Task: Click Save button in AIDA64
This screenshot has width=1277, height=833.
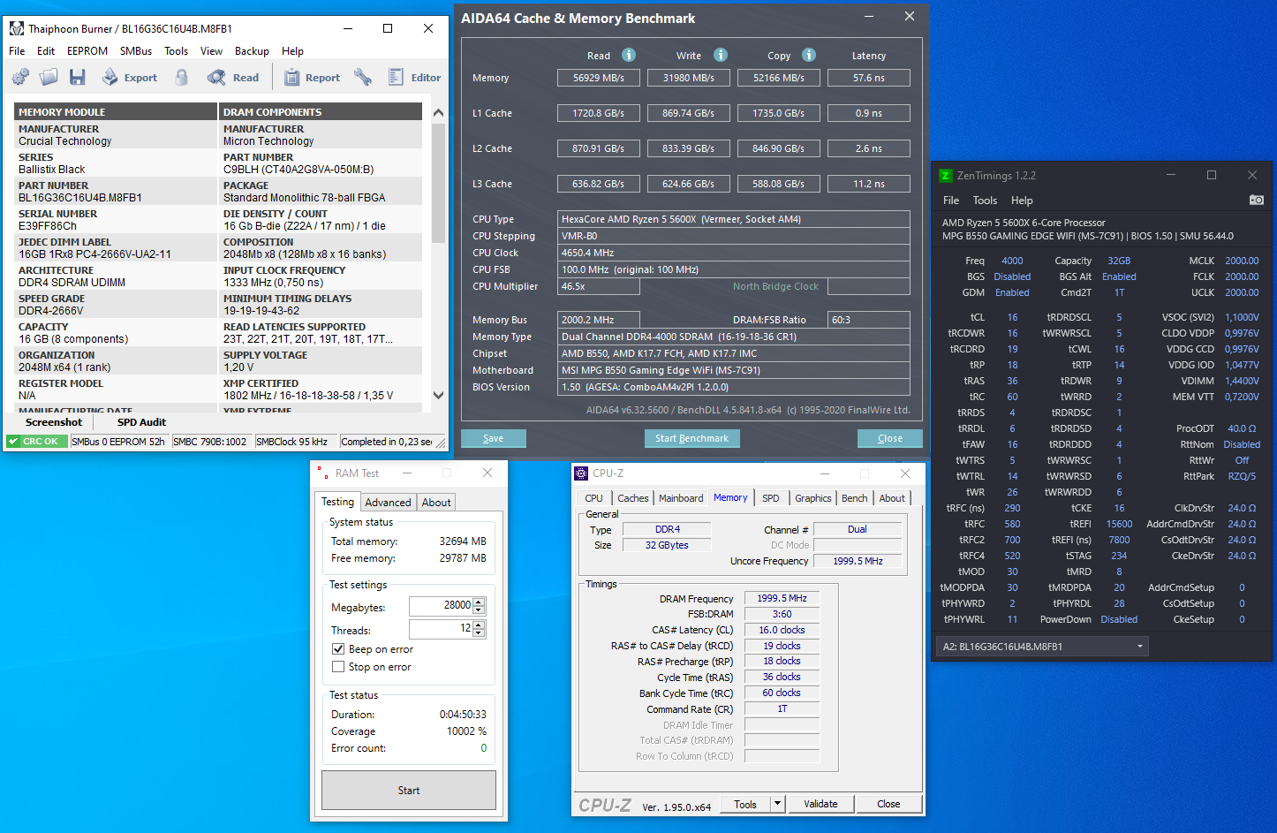Action: tap(494, 438)
